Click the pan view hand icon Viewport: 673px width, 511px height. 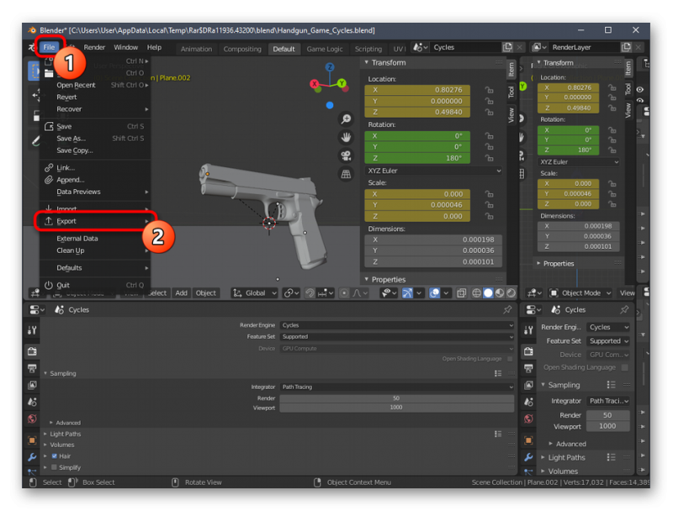(346, 137)
